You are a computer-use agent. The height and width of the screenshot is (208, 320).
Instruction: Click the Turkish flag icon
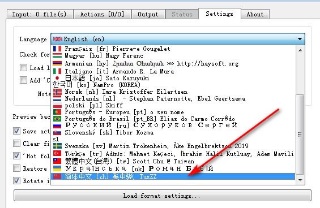coord(57,153)
